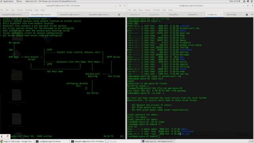Image resolution: width=254 pixels, height=143 pixels.
Task: Click the volume icon in system tray
Action: click(248, 1)
